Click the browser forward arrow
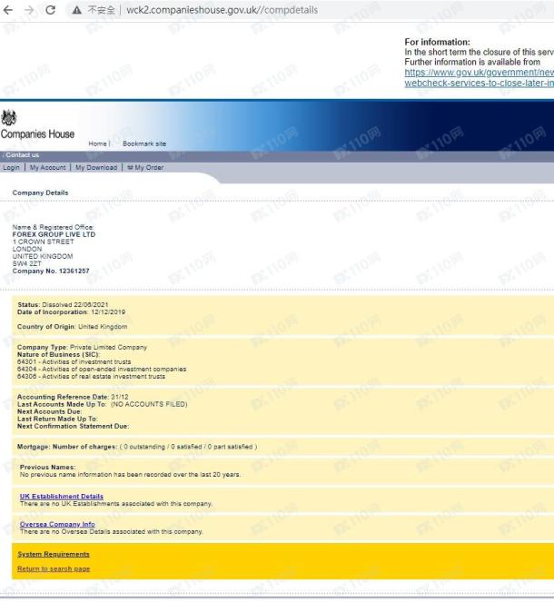 30,10
